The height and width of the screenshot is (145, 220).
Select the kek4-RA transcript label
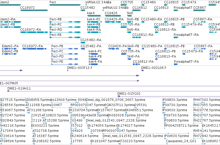[x=94, y=29]
